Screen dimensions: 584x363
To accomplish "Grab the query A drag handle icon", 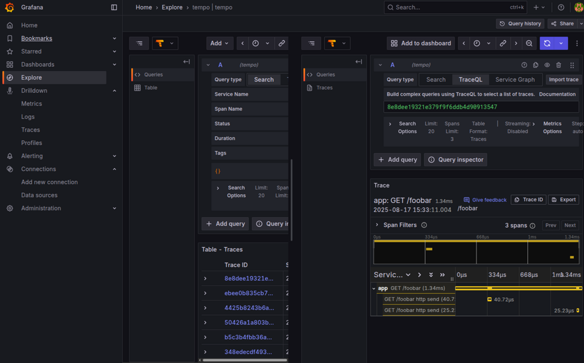I will tap(572, 65).
